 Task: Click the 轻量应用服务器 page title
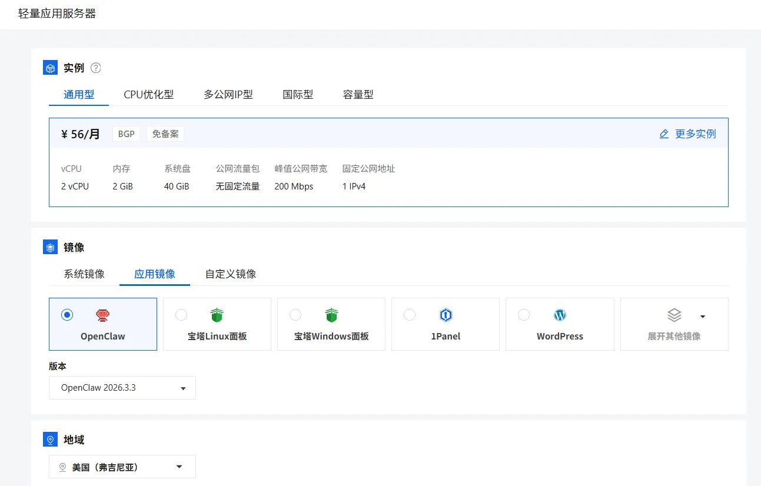pyautogui.click(x=57, y=14)
